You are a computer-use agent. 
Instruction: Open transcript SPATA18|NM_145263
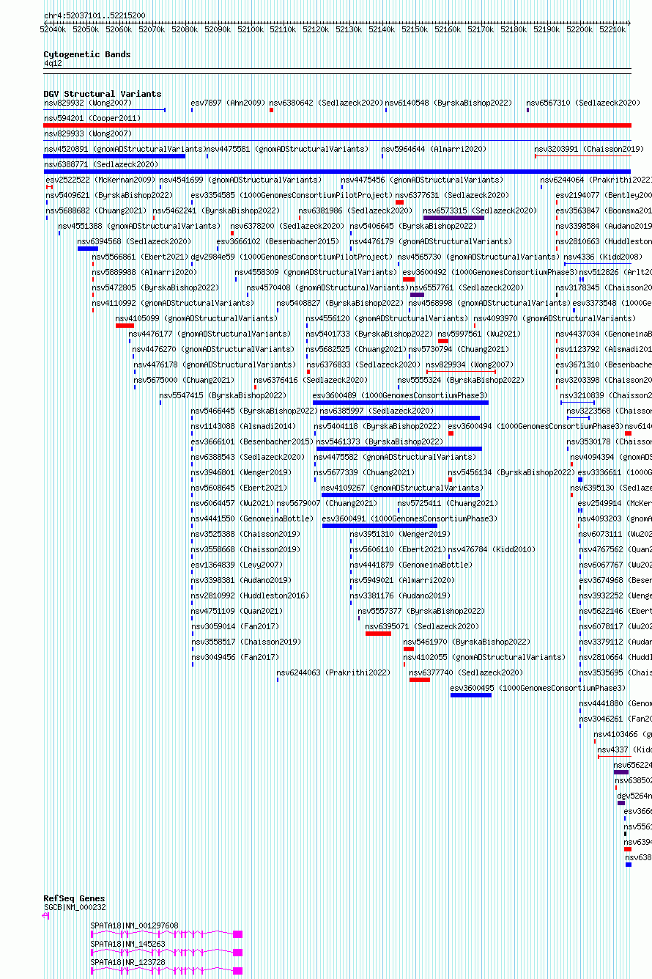(127, 944)
